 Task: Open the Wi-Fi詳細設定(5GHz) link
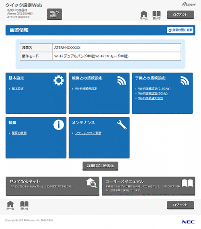click(x=153, y=94)
